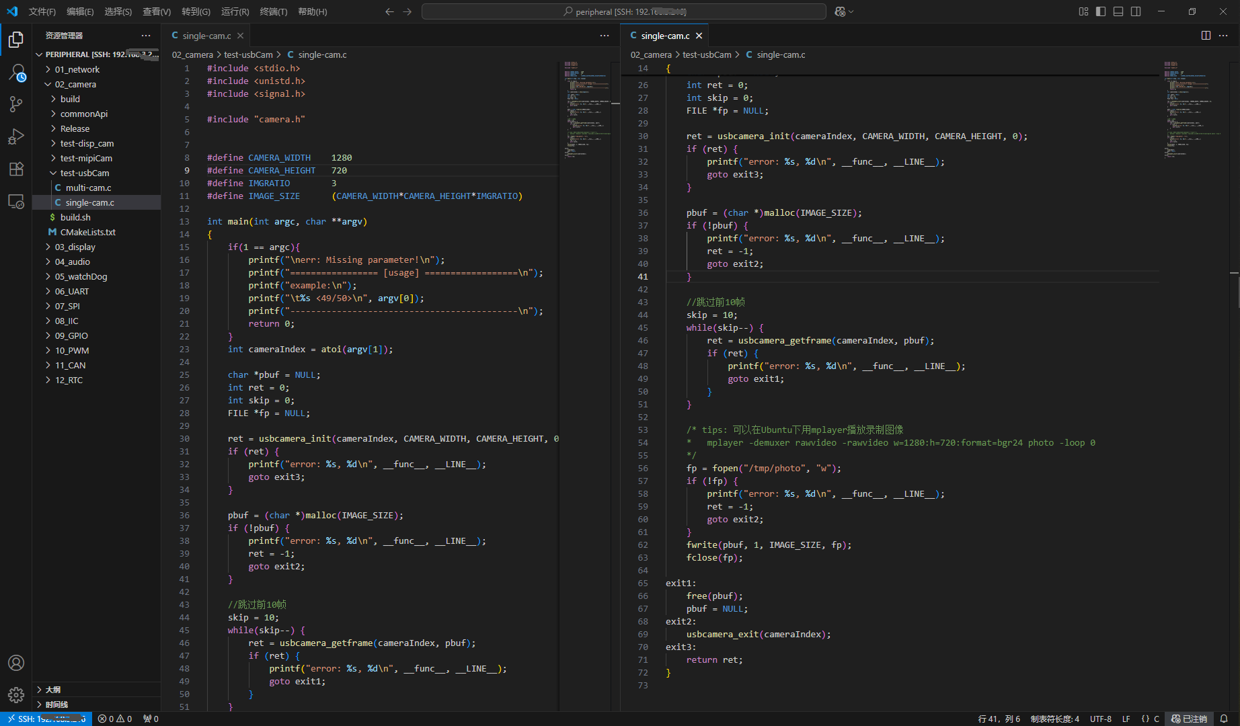Expand the 时间线 timeline section

click(96, 704)
